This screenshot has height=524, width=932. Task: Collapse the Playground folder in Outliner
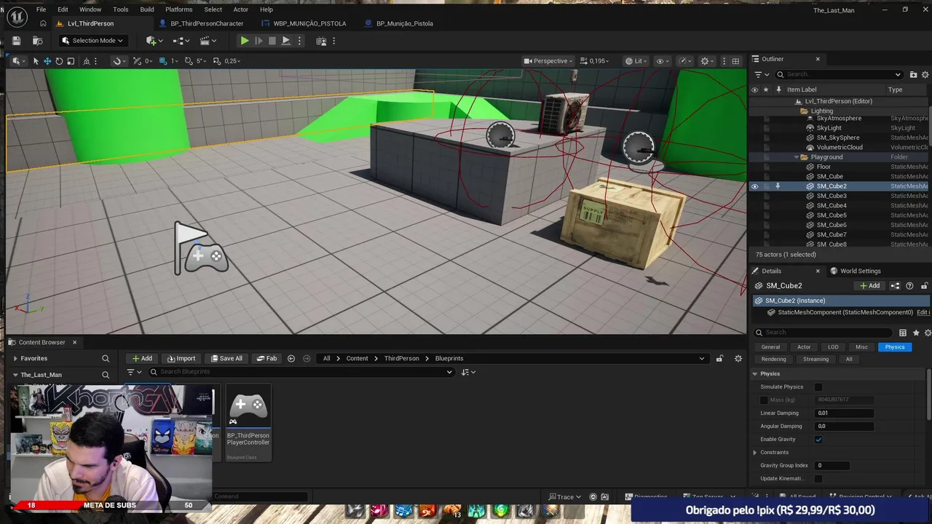pos(797,157)
